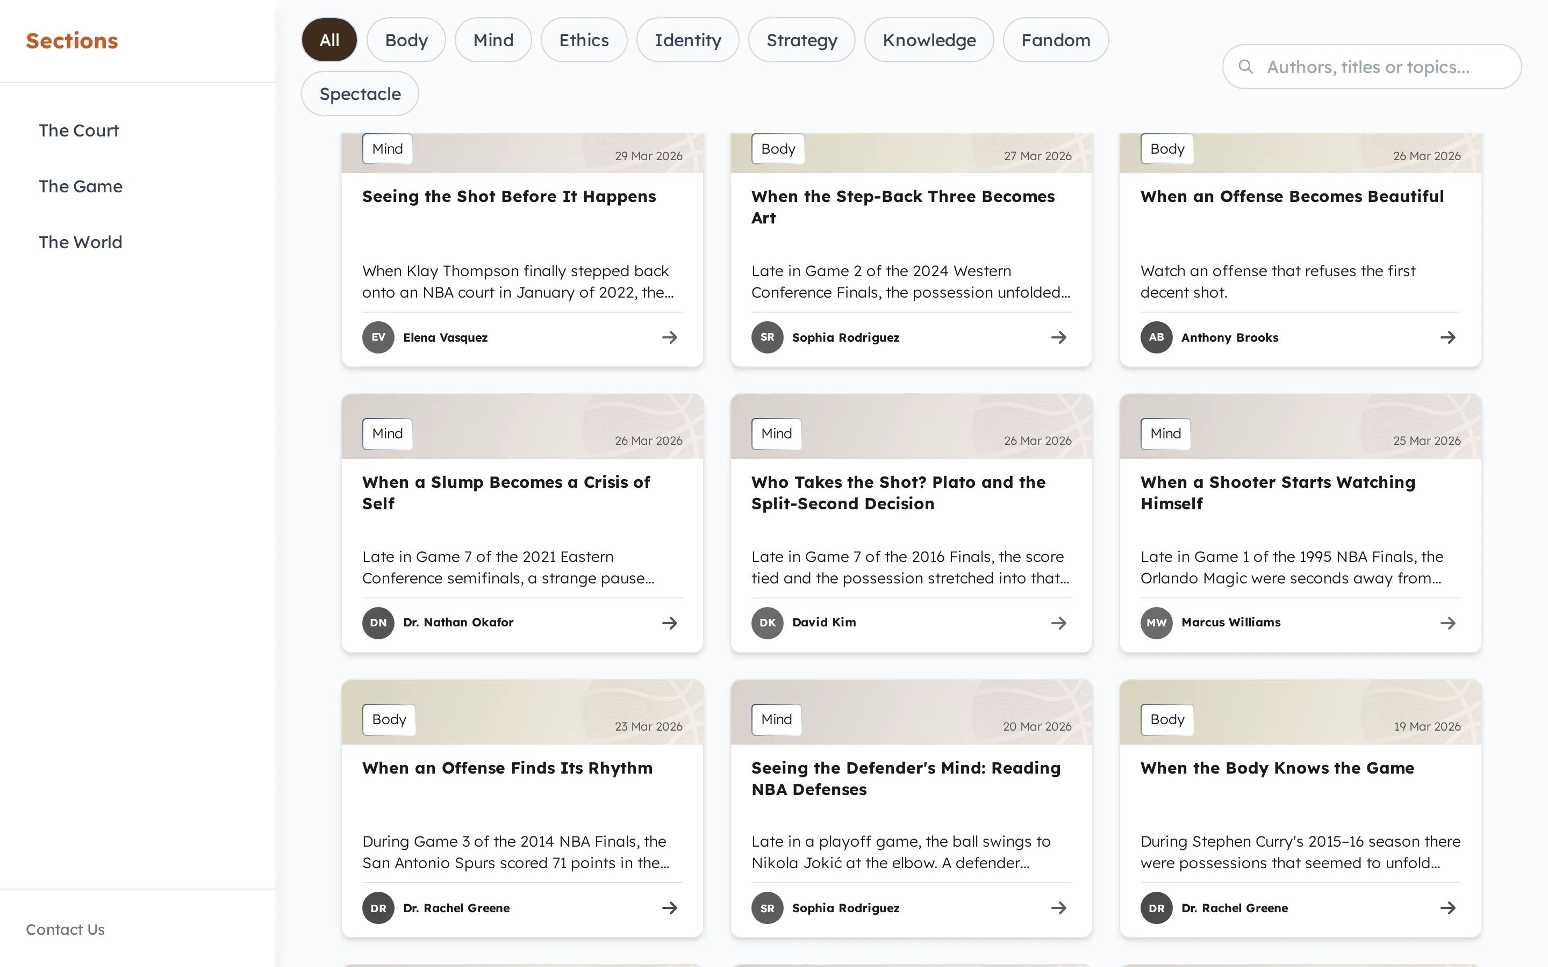
Task: Open arrow on When a Shooter Starts Watching Himself
Action: pos(1447,623)
